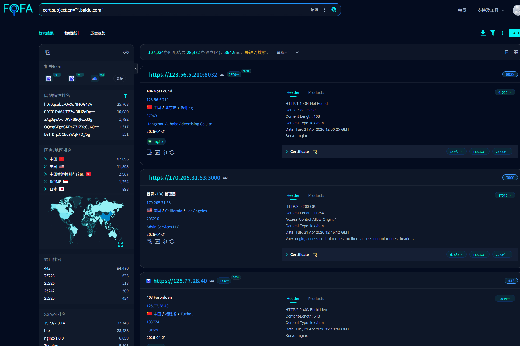Click the Hangzhou Alibaba Advertising Co.,Ltd. link
The height and width of the screenshot is (346, 520).
coord(180,124)
